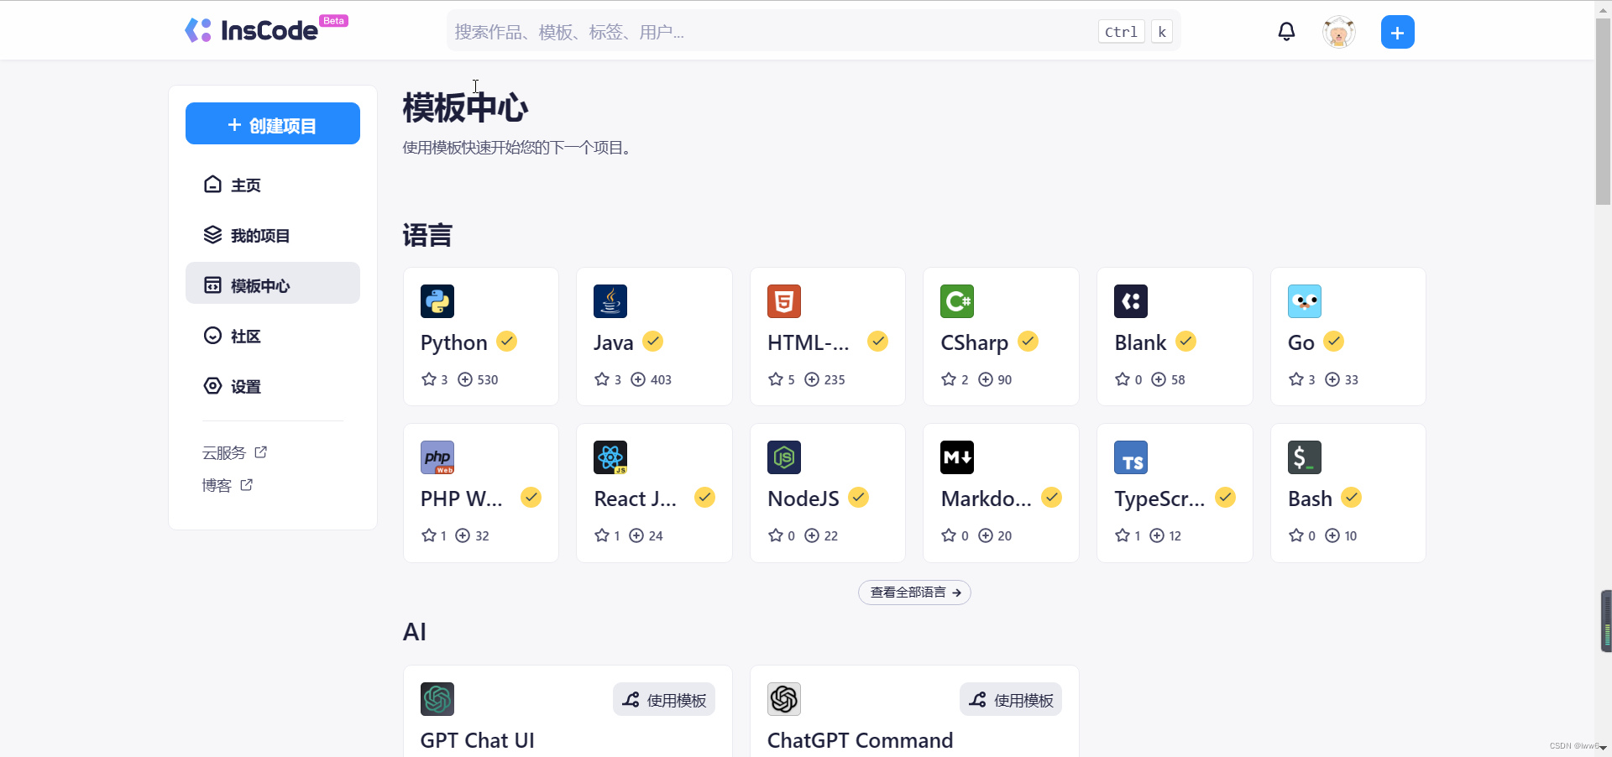Click the external link icon beside 博客

click(x=247, y=485)
